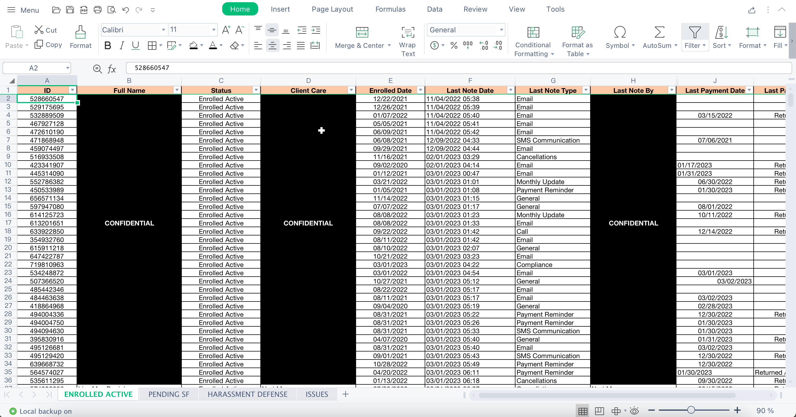
Task: Open the General number format dropdown
Action: 501,30
